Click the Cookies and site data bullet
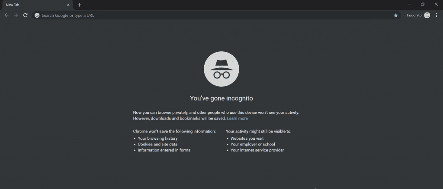This screenshot has width=443, height=189. click(x=157, y=144)
